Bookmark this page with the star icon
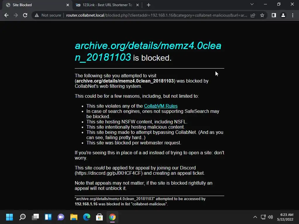Screen dimensions: 299x224 [262, 15]
